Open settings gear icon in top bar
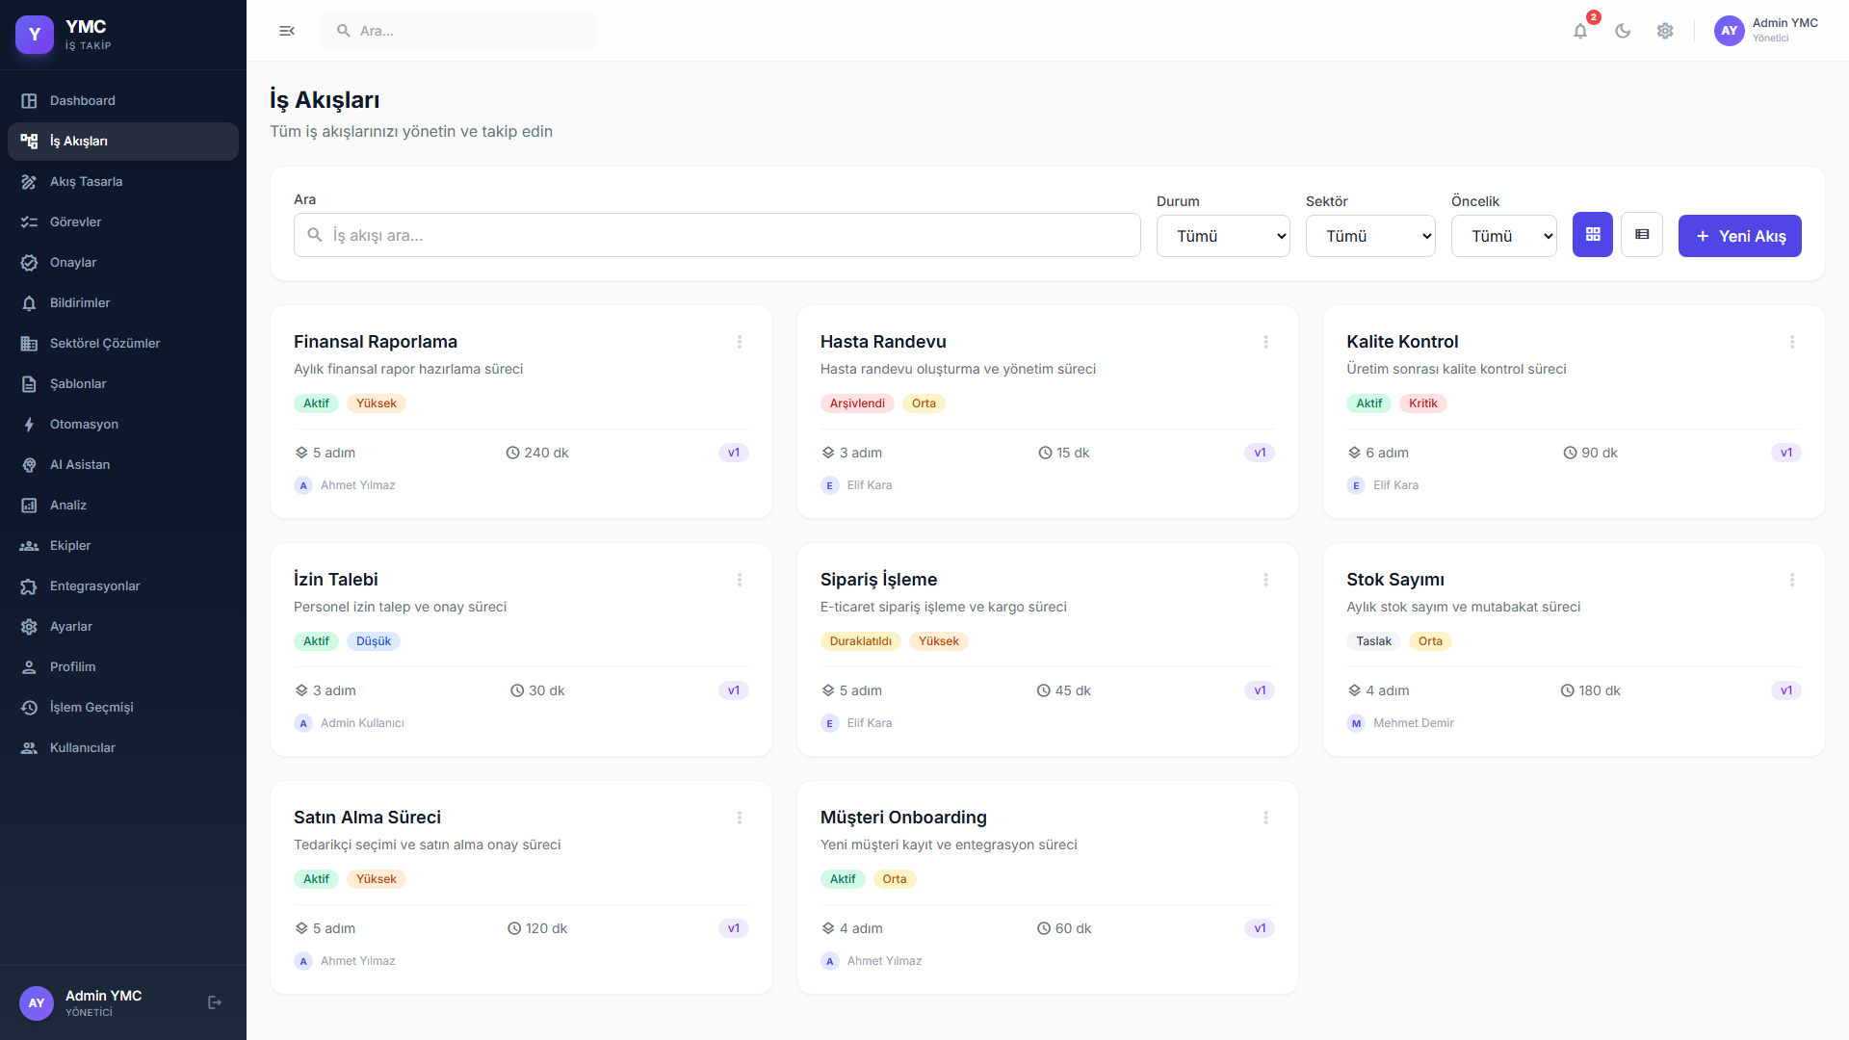 pos(1665,31)
